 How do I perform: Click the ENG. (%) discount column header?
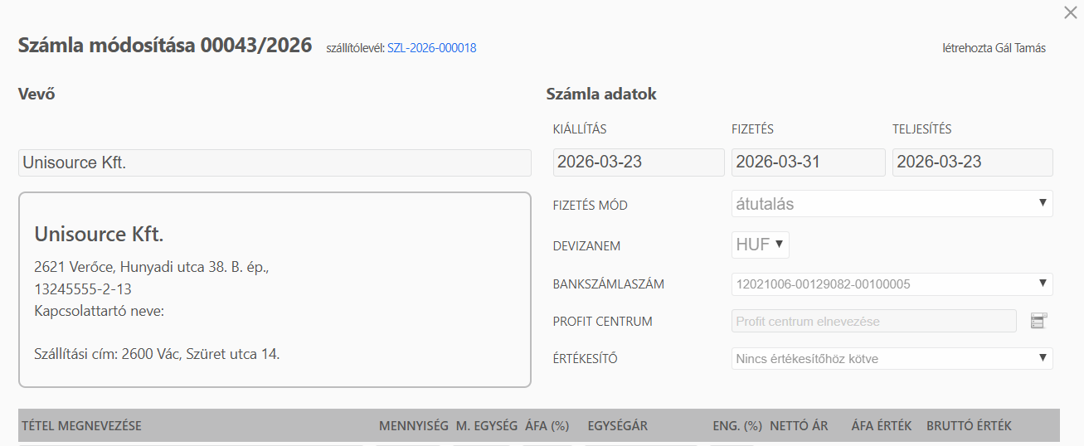point(736,426)
